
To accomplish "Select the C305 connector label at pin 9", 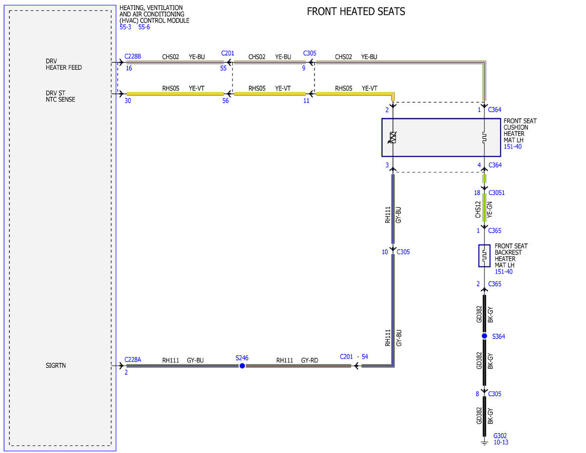I will pos(310,53).
